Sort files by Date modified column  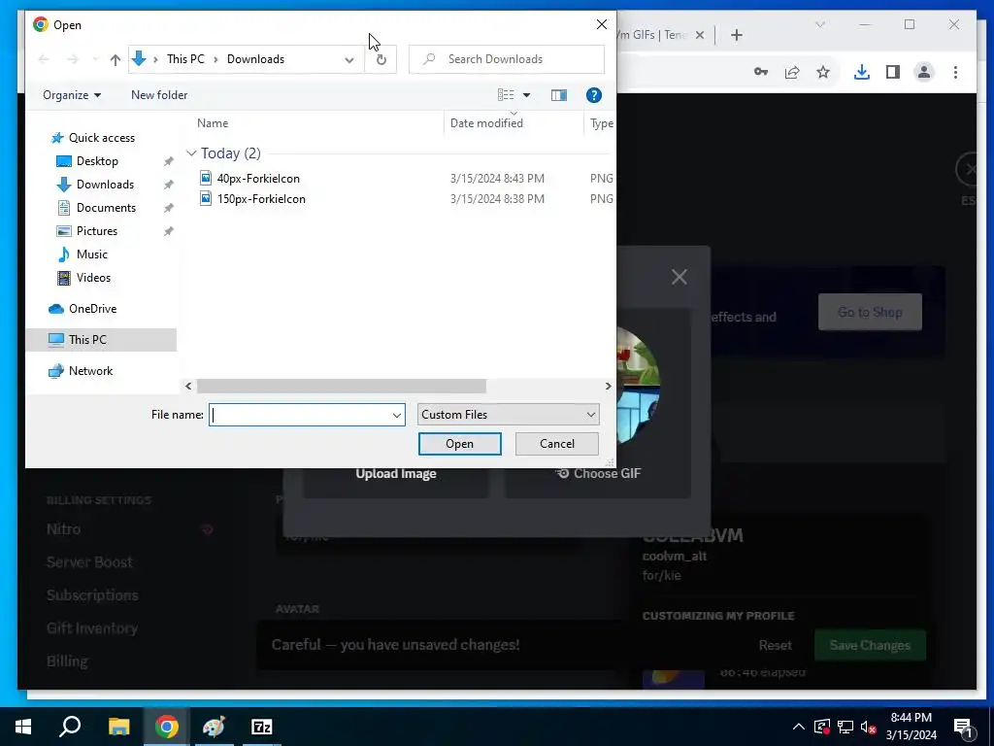tap(486, 123)
